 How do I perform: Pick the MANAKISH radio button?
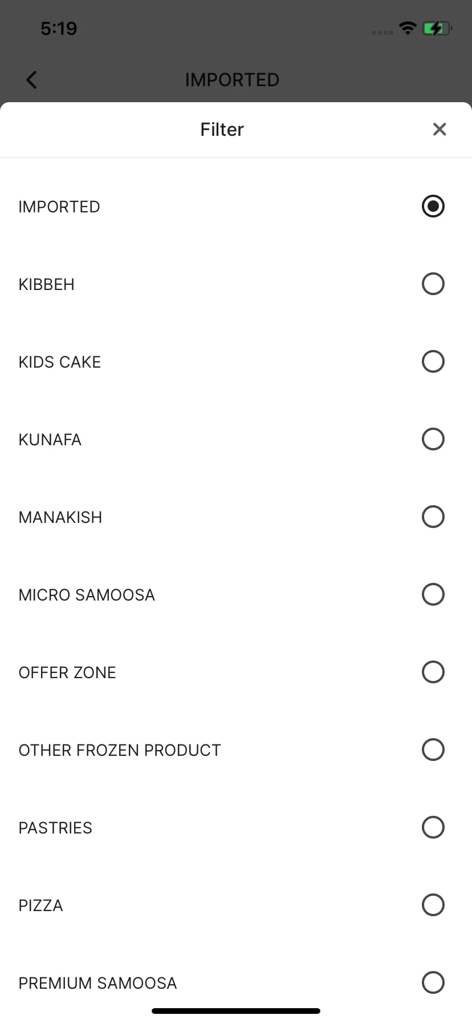tap(433, 517)
